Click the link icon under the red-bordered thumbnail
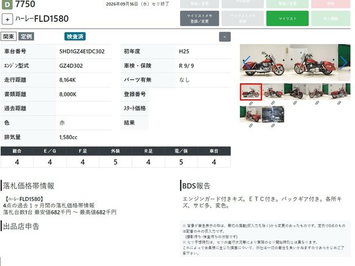Screen dimensions: 355x266 tap(251, 103)
